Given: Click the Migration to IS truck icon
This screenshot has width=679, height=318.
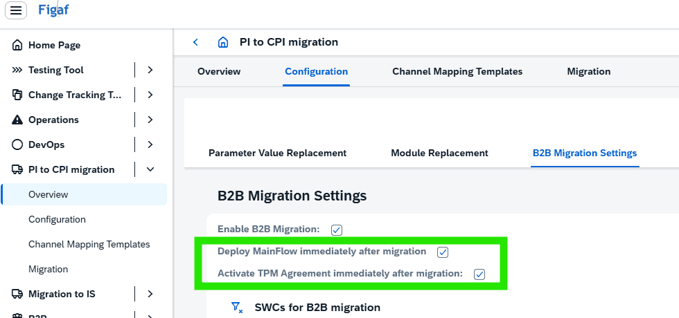Looking at the screenshot, I should [x=17, y=294].
